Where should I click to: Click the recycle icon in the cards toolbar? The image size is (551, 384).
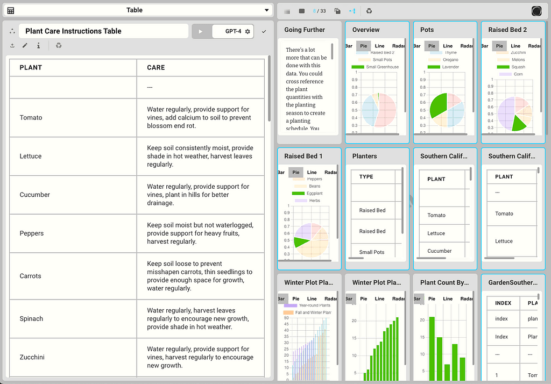[369, 11]
